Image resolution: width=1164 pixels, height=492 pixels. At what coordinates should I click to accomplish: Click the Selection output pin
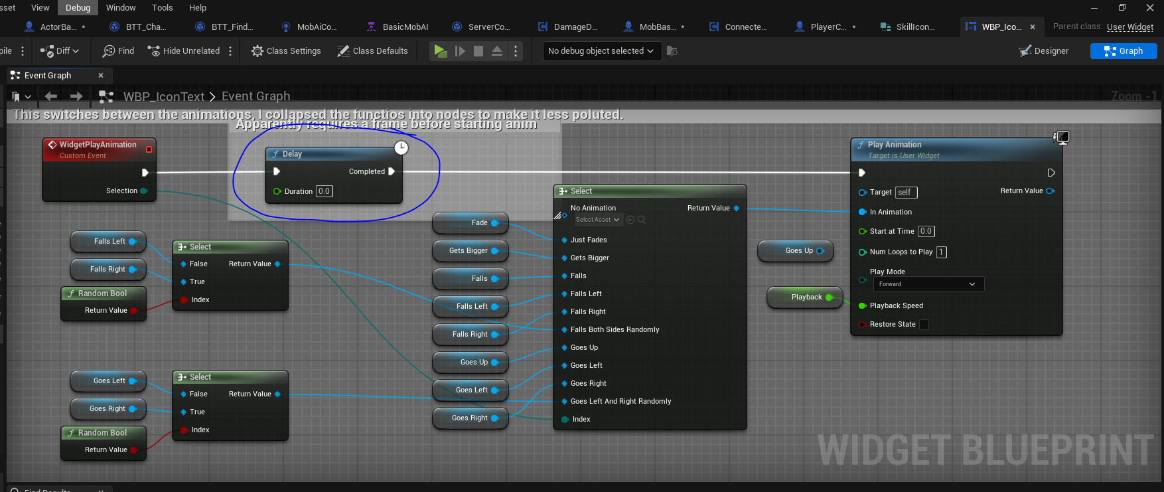click(143, 191)
